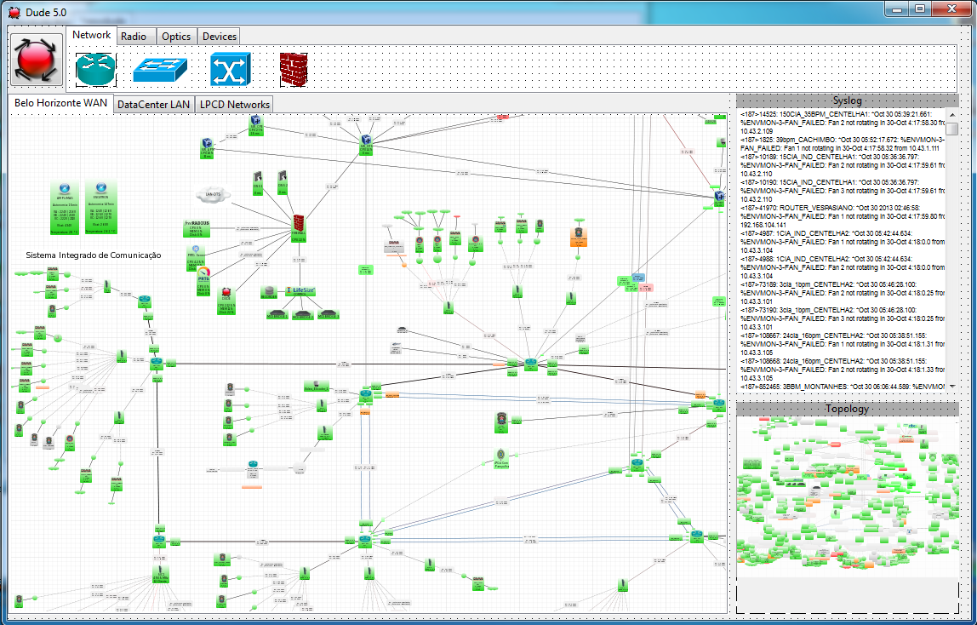
Task: Select the router device icon in toolbar
Action: pyautogui.click(x=96, y=69)
